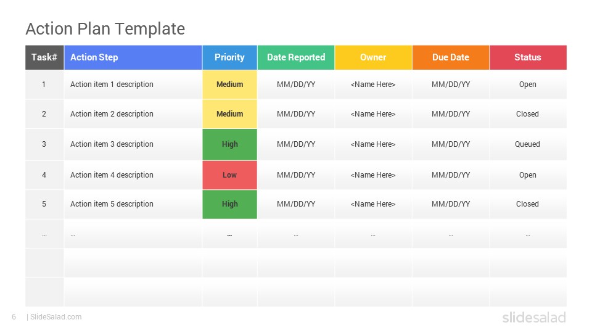
Task: Select 'Action item 3 description' cell
Action: 133,144
